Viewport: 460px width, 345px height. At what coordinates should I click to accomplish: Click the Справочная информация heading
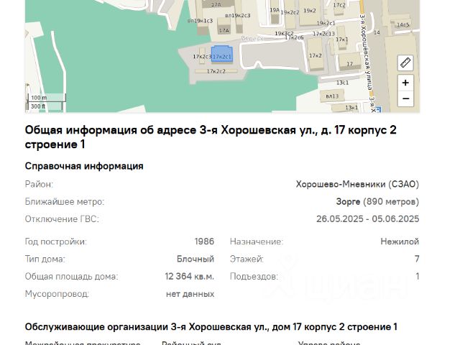pos(84,166)
